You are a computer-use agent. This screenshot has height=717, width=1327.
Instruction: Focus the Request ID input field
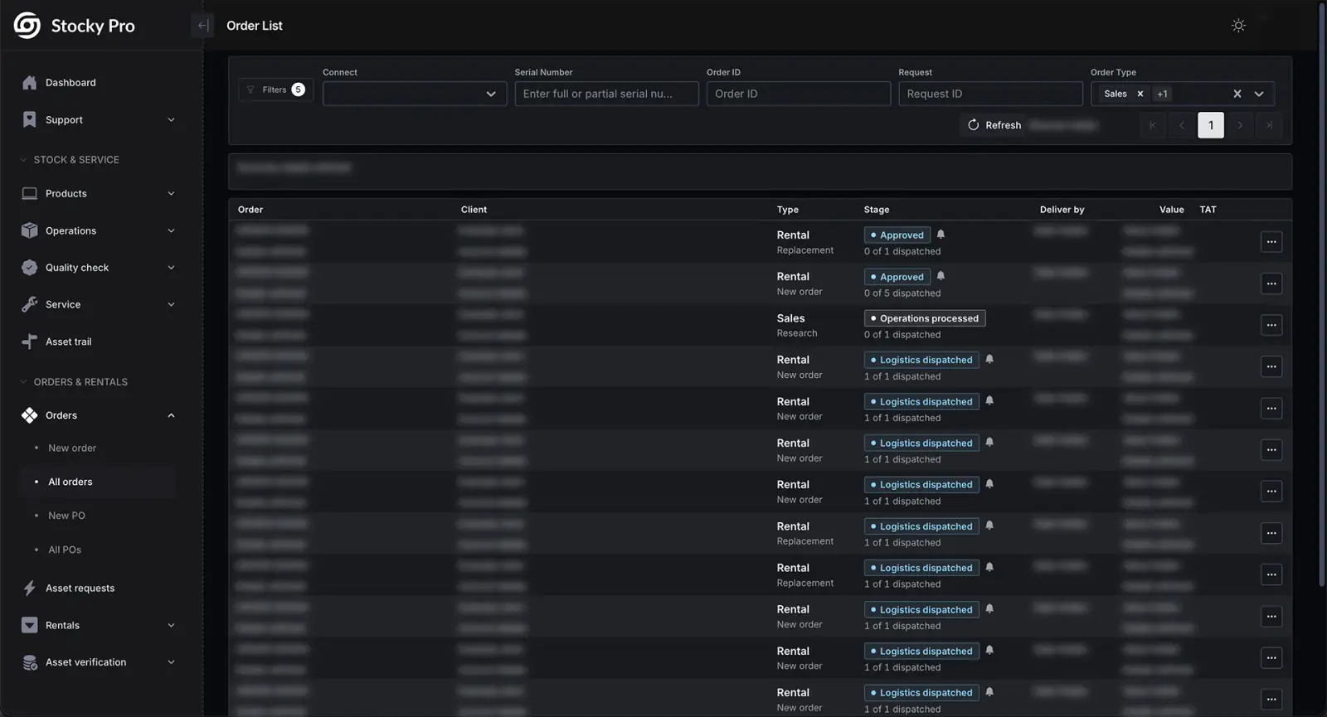990,94
